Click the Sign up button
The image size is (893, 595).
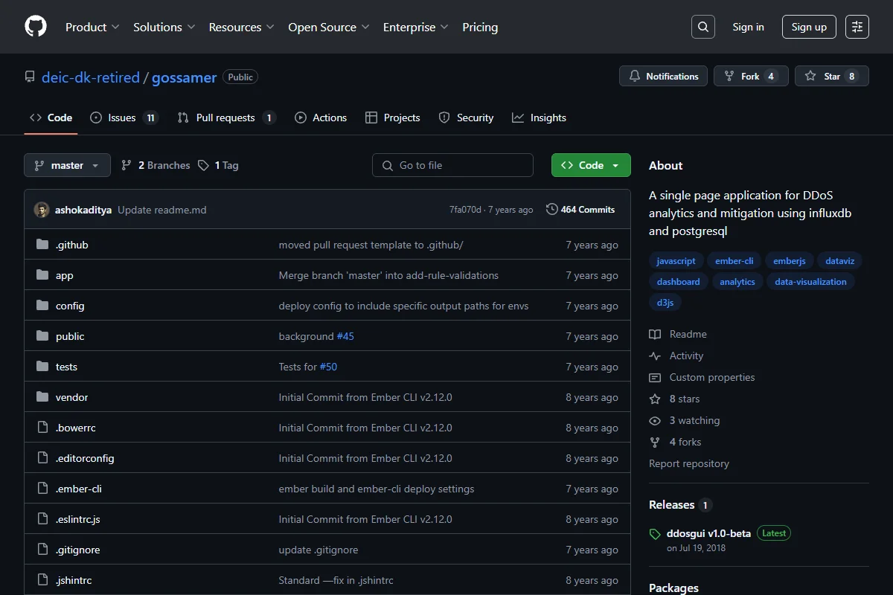click(809, 27)
